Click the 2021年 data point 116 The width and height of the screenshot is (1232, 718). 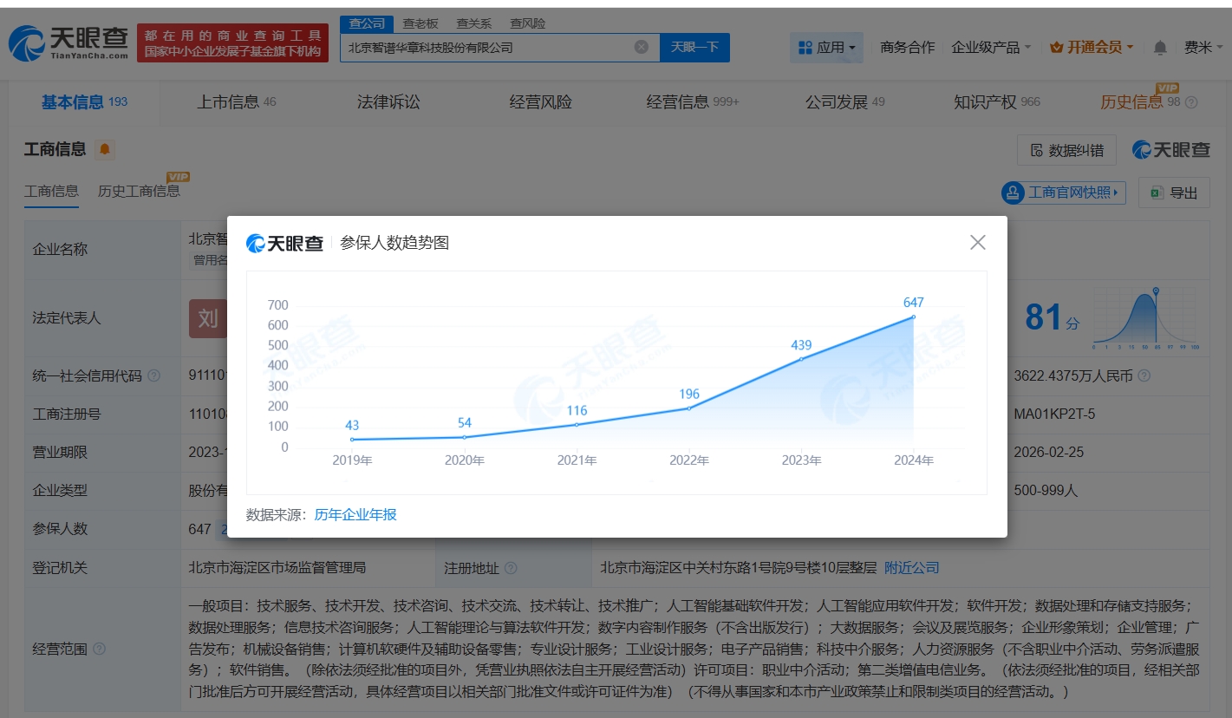pos(577,424)
